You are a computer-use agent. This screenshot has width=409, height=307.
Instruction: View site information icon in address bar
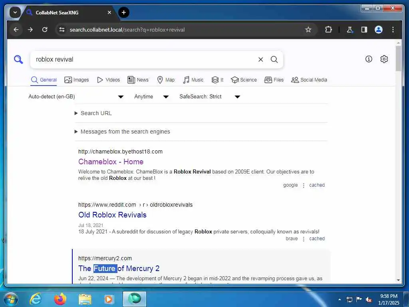point(62,30)
